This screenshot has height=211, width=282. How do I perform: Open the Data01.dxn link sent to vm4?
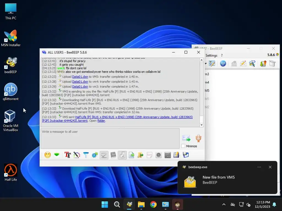[x=80, y=82]
